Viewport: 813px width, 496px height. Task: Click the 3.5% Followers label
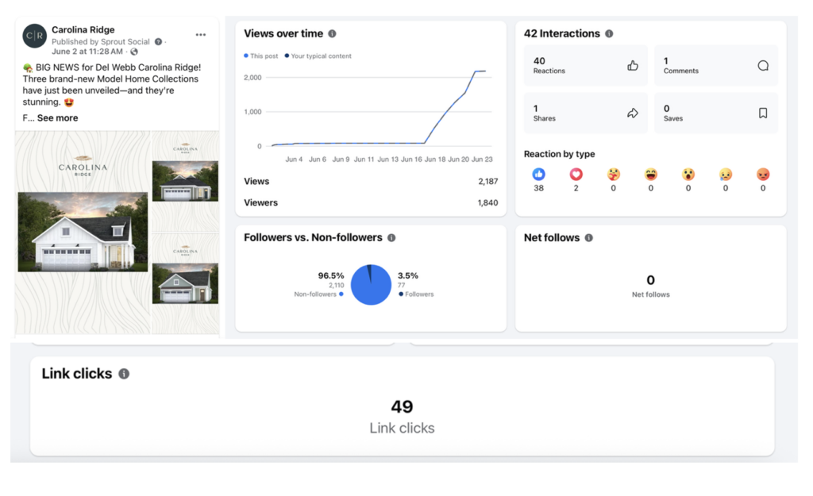[x=416, y=285]
